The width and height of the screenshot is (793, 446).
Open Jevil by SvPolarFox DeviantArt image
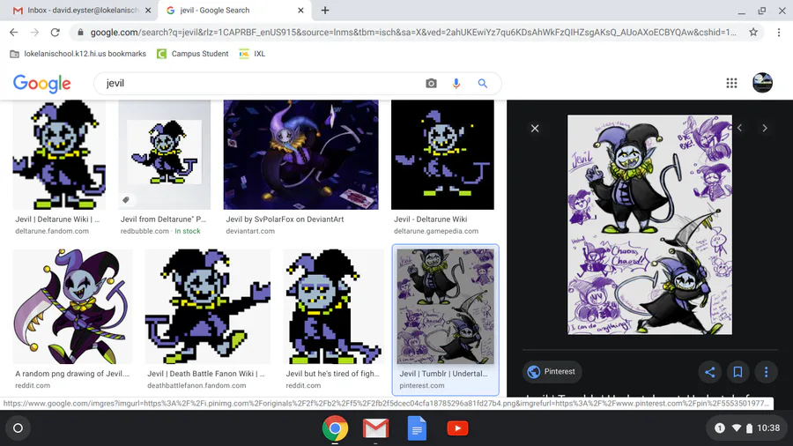pos(301,155)
